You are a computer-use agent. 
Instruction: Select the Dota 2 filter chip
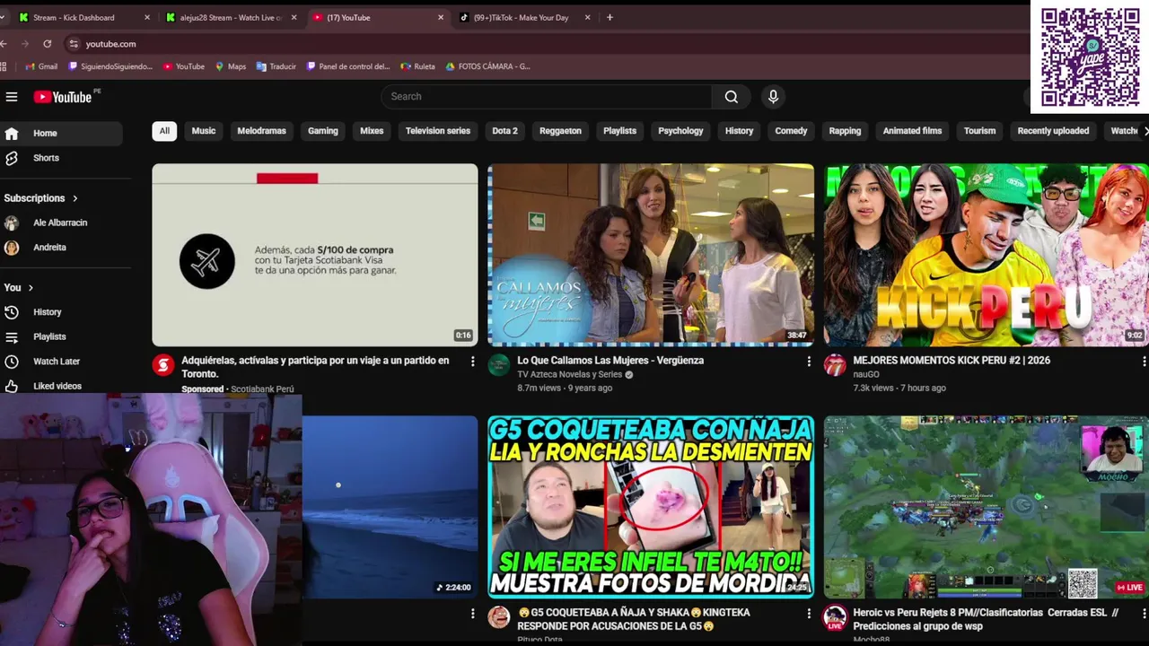[504, 131]
